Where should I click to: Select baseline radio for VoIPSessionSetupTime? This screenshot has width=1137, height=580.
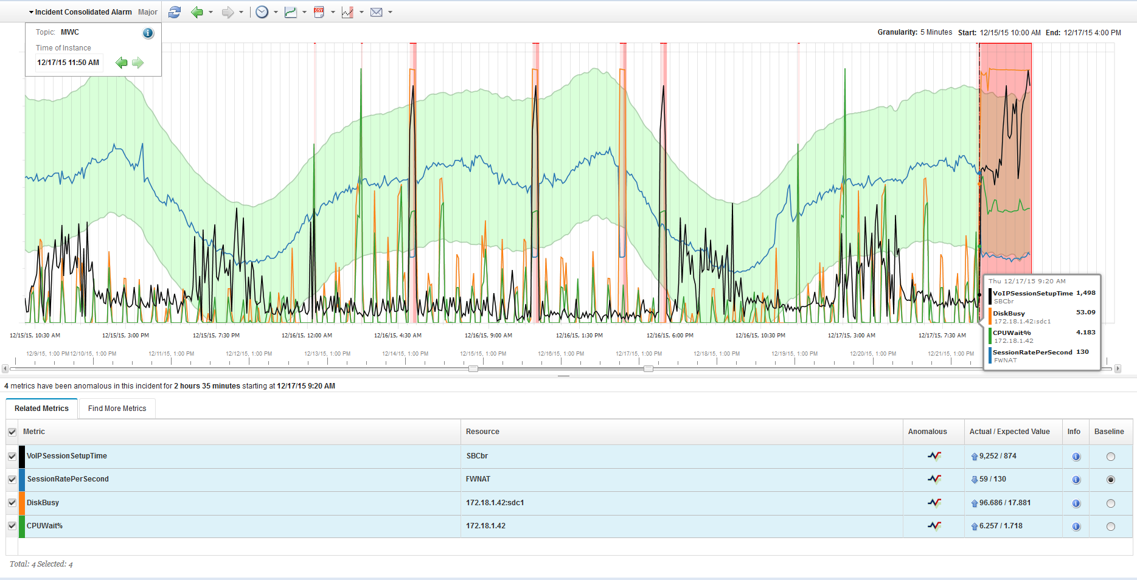point(1110,457)
